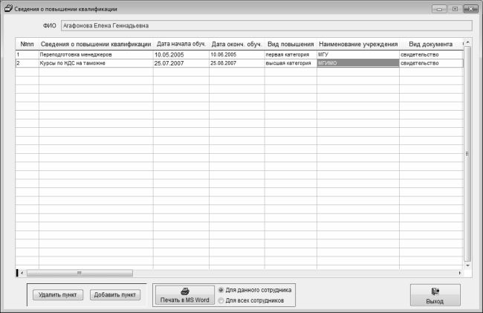
Task: Click the horizontal scrollbar right arrow
Action: tap(460, 273)
